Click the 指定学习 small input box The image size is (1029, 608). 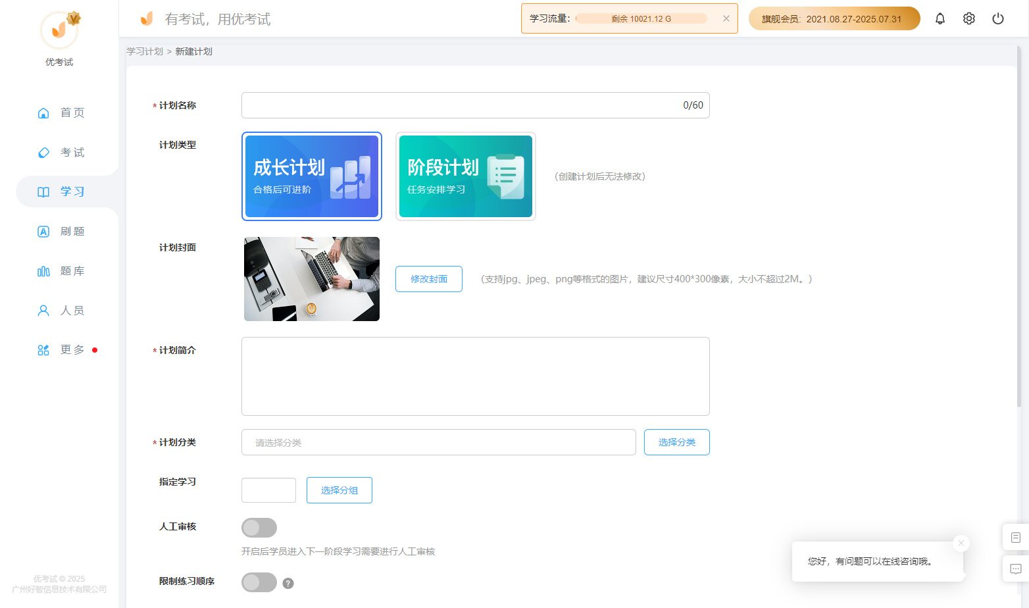point(268,490)
